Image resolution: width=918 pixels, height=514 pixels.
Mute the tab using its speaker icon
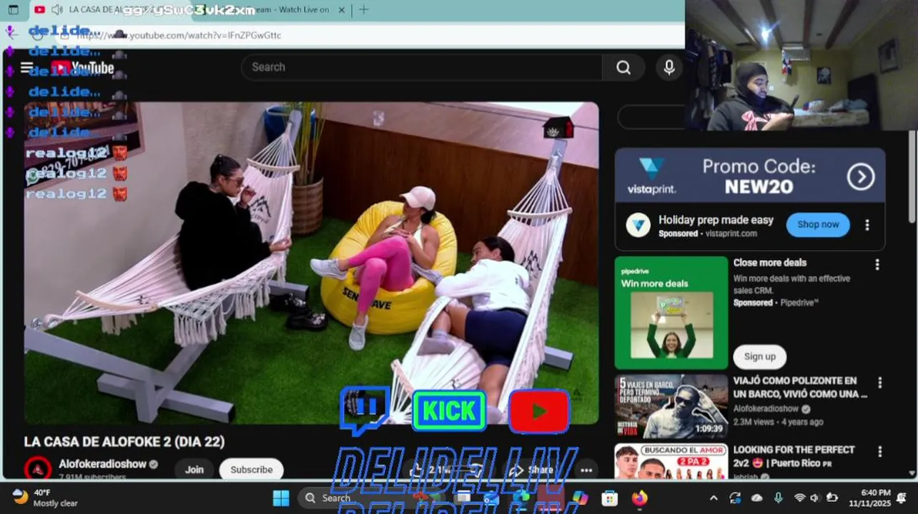click(x=57, y=9)
